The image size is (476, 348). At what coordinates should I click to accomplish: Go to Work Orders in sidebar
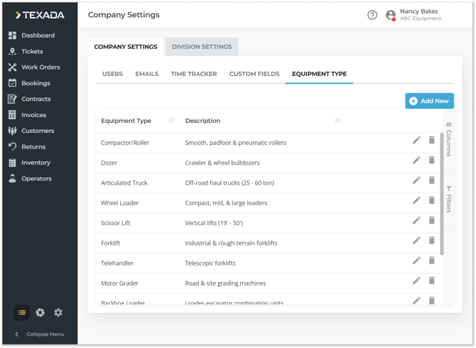click(x=40, y=67)
